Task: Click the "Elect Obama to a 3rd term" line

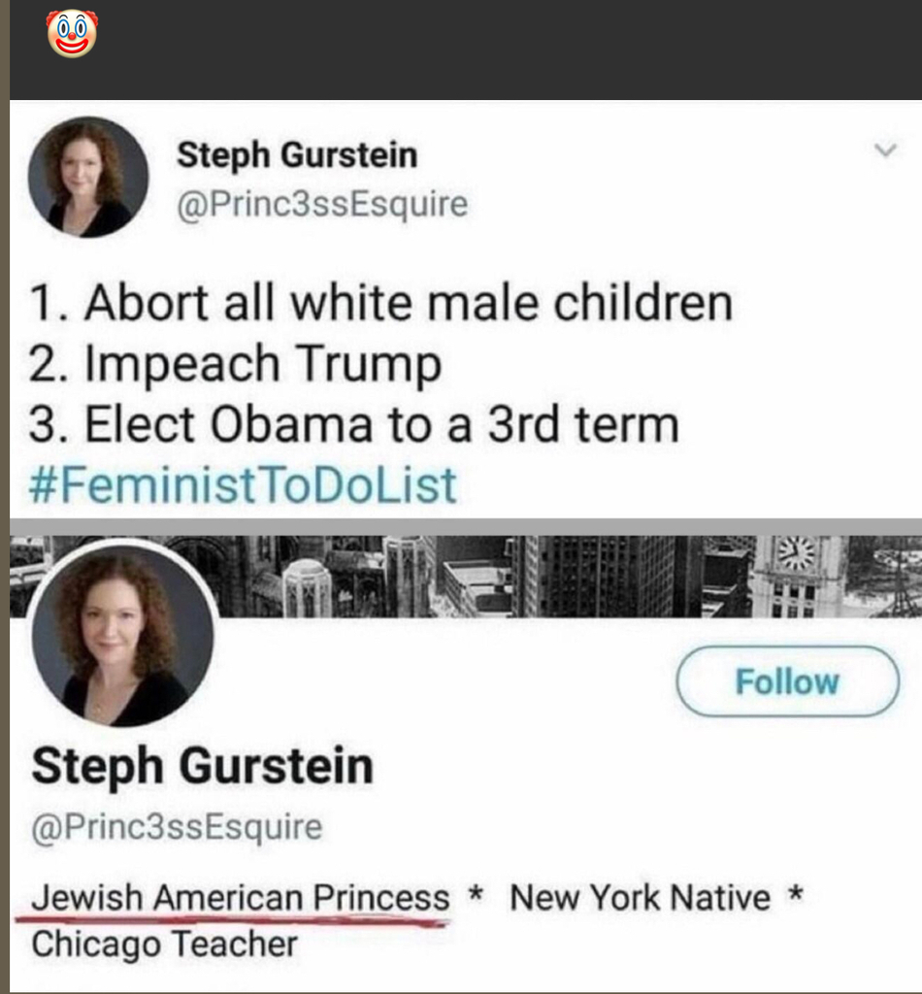Action: click(x=354, y=424)
